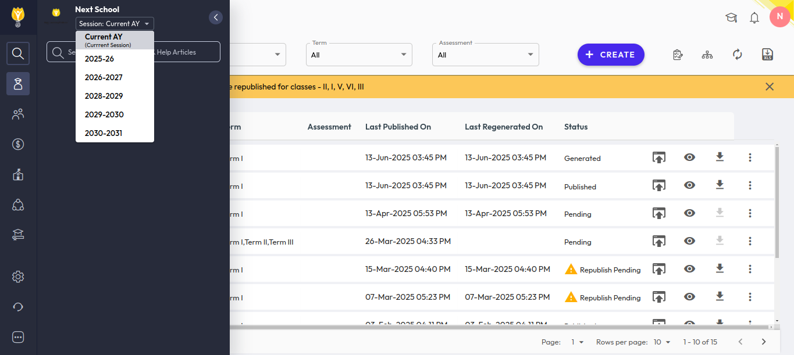Screen dimensions: 794x355
Task: Click the CREATE button
Action: pos(611,55)
